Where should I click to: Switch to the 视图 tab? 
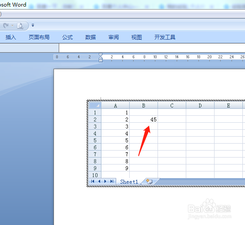click(137, 37)
